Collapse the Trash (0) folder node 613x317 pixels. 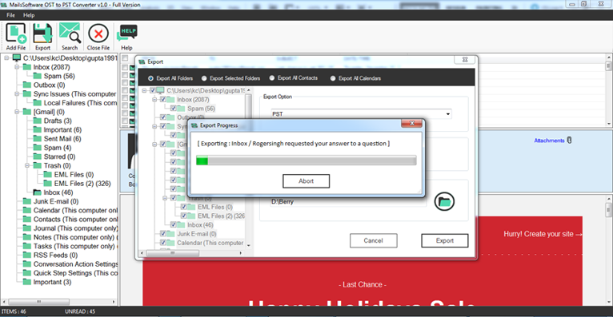coord(27,166)
